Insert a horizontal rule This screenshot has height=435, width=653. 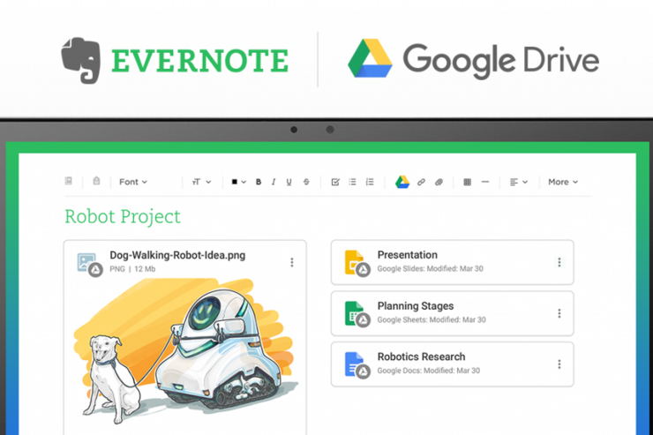point(485,182)
